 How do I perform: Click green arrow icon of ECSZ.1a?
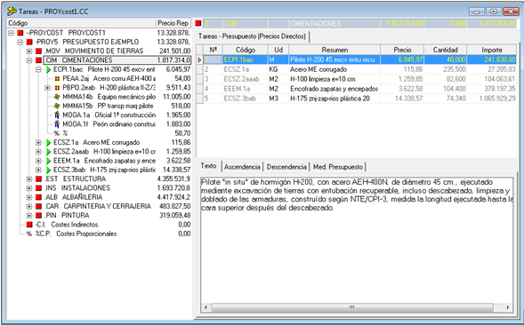[x=48, y=142]
